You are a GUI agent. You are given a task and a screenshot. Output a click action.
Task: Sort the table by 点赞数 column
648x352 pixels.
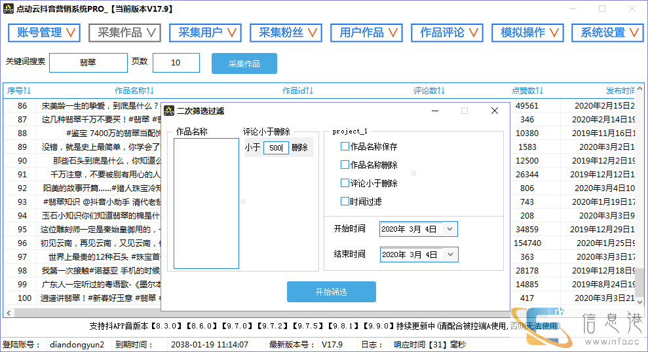tap(527, 91)
